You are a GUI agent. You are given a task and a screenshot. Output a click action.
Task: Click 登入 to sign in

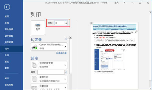click(x=116, y=3)
